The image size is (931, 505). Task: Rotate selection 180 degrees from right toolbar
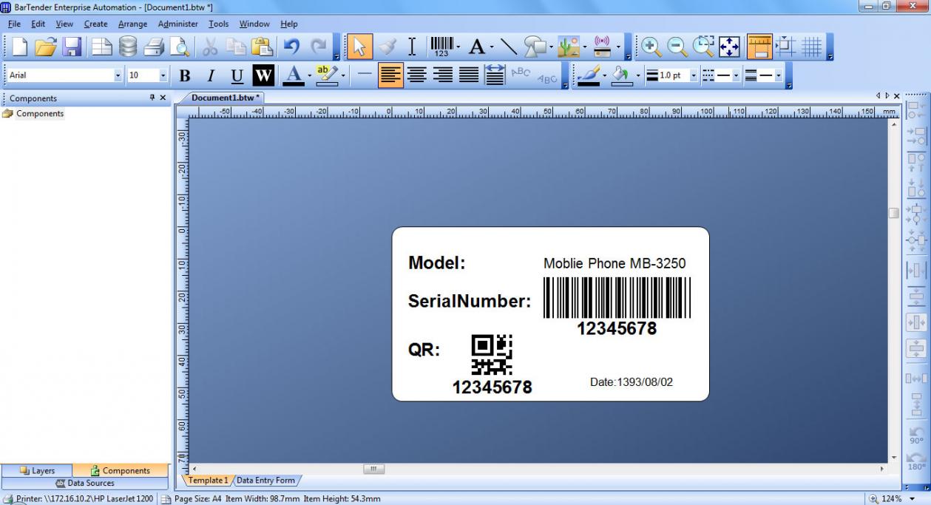(x=916, y=461)
